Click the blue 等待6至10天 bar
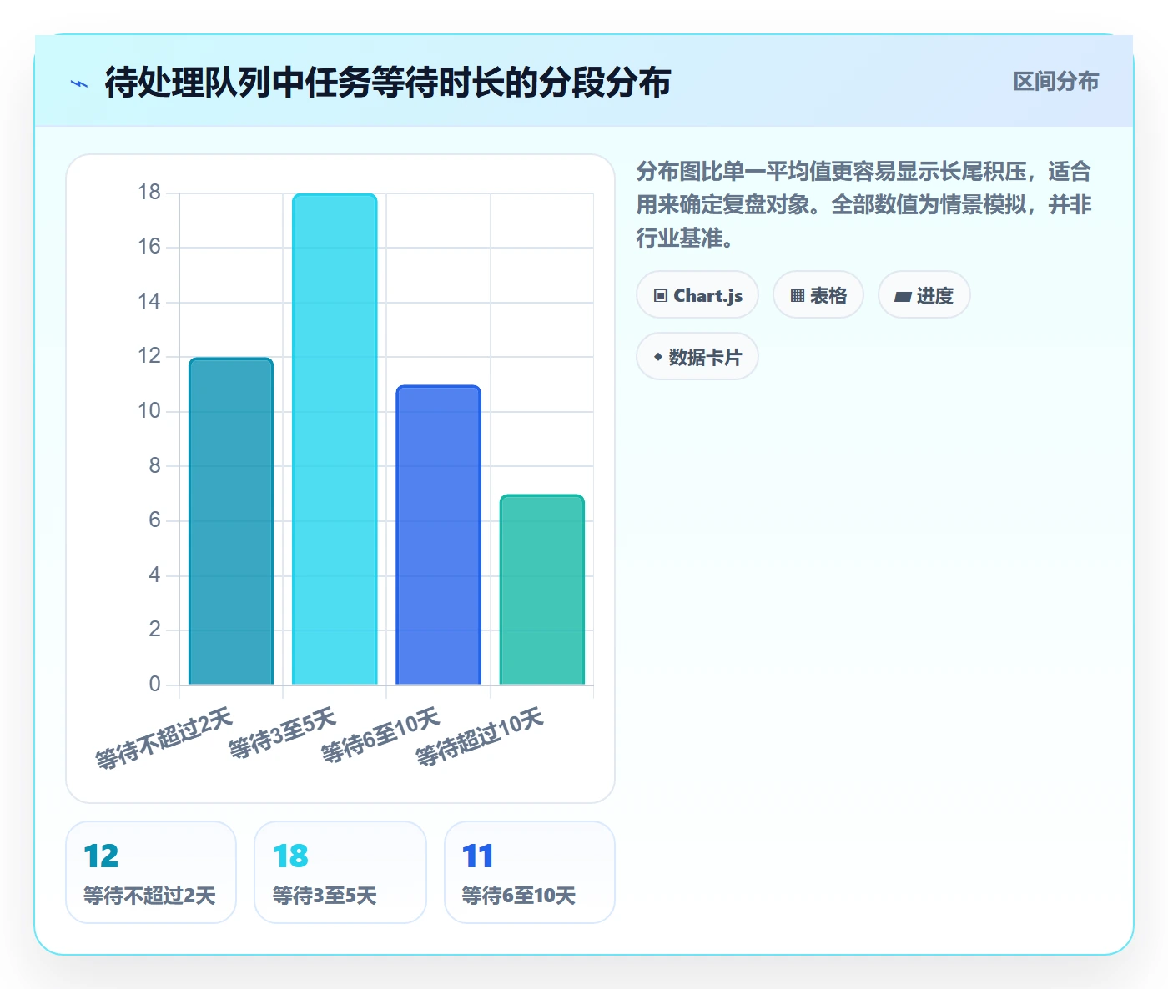This screenshot has width=1168, height=989. point(438,535)
